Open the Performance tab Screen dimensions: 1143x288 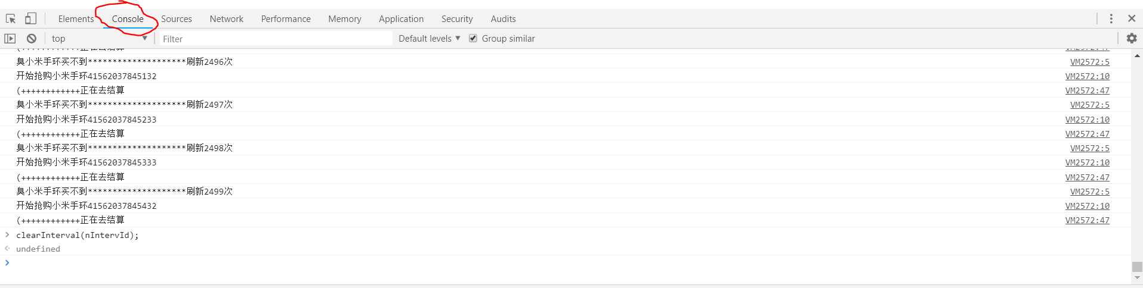(x=286, y=19)
